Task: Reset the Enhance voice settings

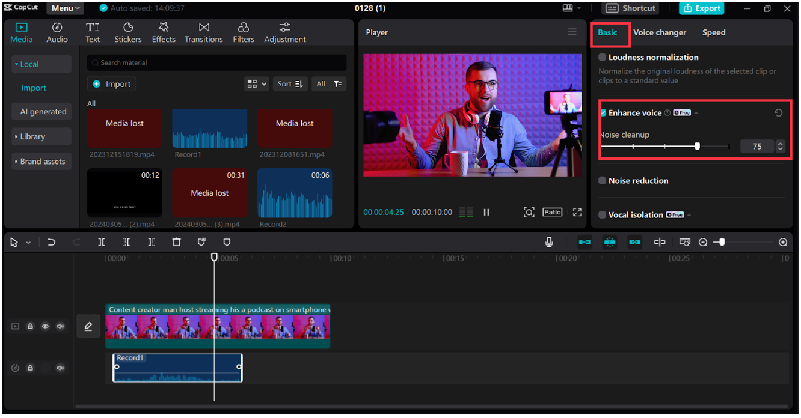Action: [x=779, y=112]
